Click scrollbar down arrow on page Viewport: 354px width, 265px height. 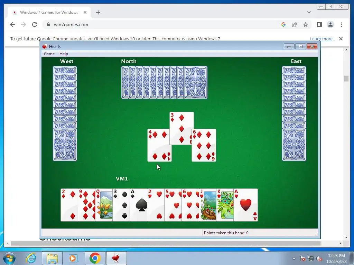tap(346, 237)
